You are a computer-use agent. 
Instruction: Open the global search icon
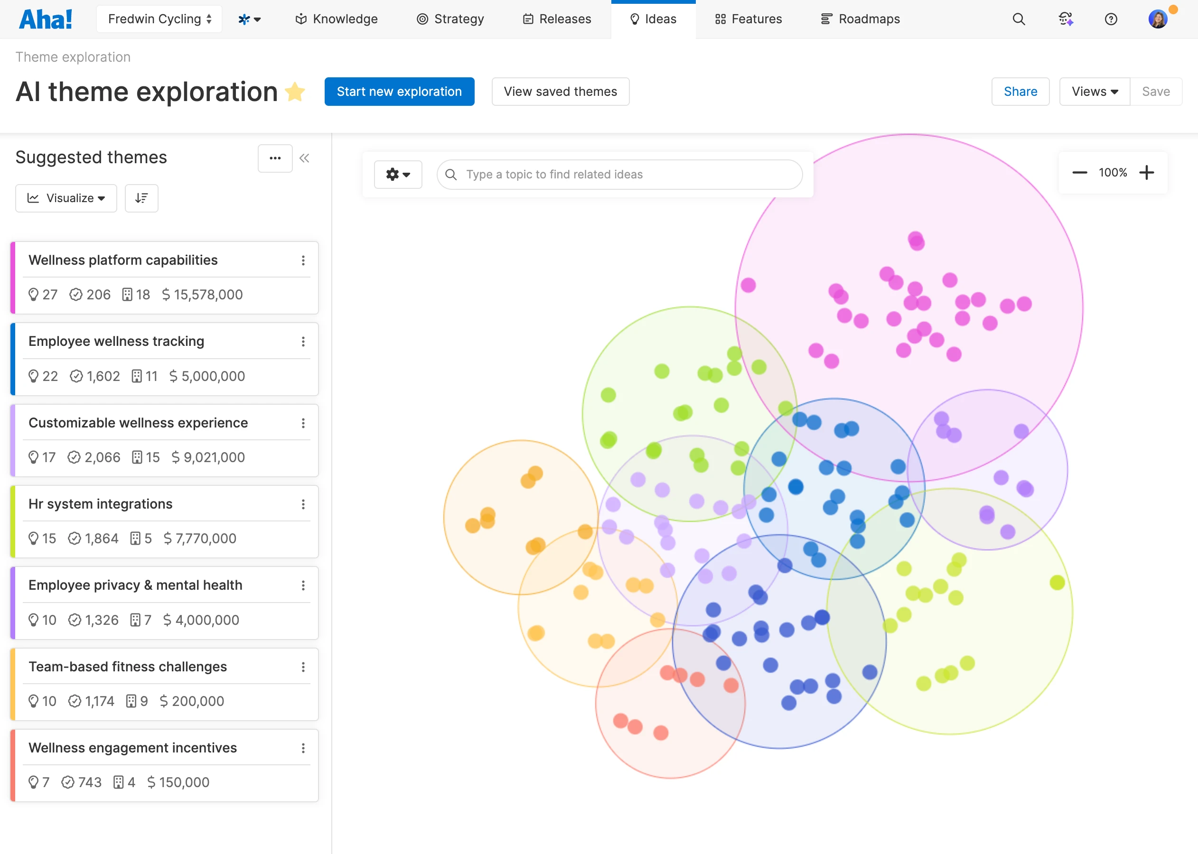tap(1019, 19)
